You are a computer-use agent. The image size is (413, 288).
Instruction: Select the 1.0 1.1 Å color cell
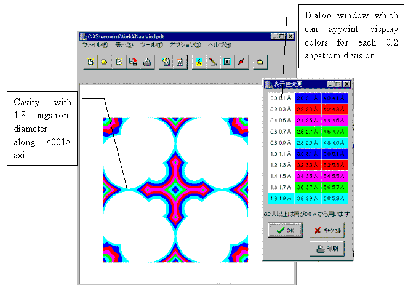(281, 154)
